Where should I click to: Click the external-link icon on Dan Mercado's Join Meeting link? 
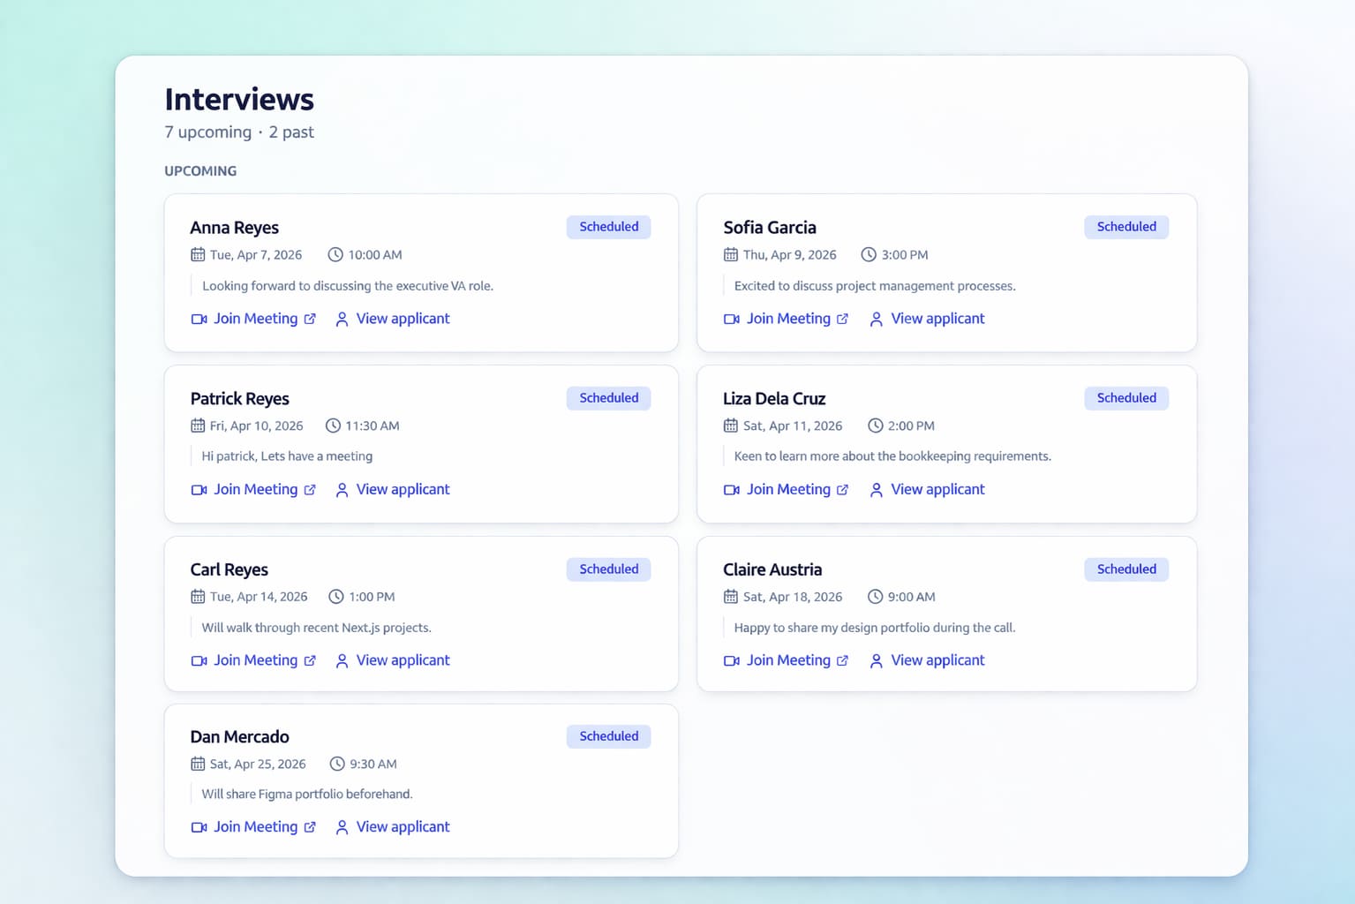click(311, 827)
